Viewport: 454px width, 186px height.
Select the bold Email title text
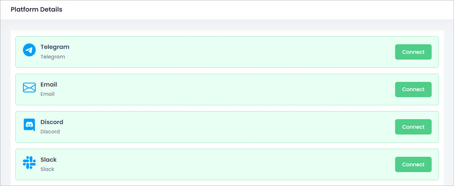point(49,85)
